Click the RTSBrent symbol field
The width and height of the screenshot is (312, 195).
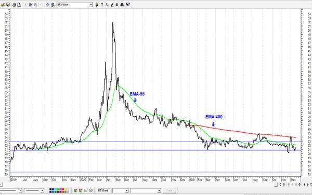[x=104, y=190]
